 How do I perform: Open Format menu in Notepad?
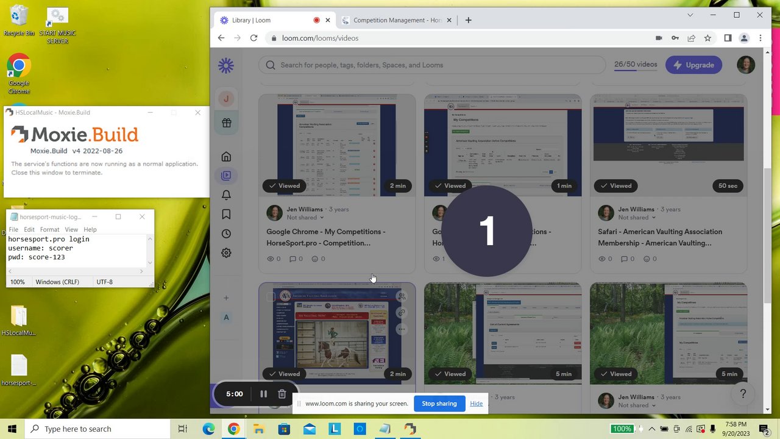[x=49, y=229]
